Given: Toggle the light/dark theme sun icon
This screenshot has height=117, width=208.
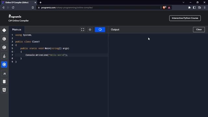Looking at the screenshot, I should pyautogui.click(x=90, y=30).
